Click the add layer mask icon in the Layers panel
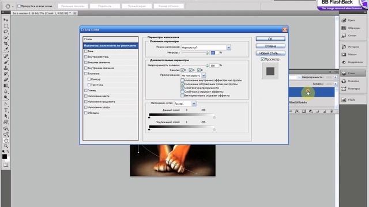369x207 pixels. [x=304, y=111]
